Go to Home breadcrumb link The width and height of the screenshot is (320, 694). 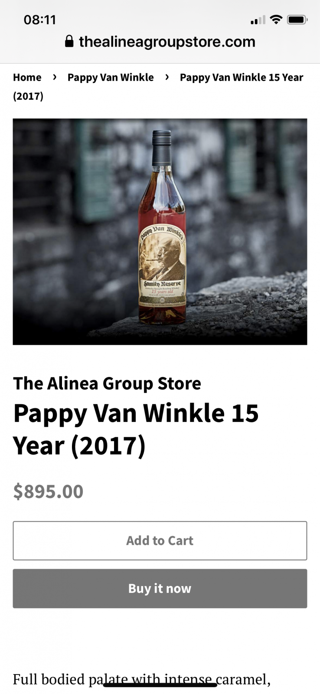point(27,77)
